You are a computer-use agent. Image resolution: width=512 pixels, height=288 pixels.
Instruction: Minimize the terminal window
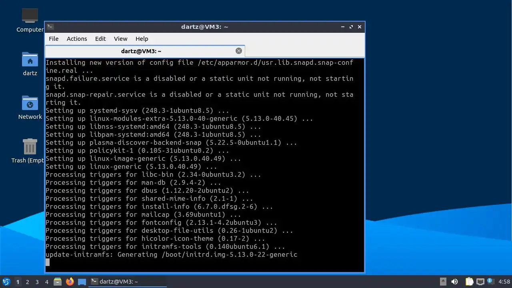pyautogui.click(x=343, y=27)
